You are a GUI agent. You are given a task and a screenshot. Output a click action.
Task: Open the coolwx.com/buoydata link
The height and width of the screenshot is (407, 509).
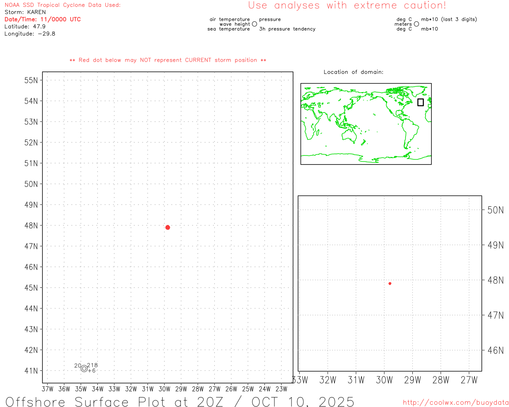point(456,403)
